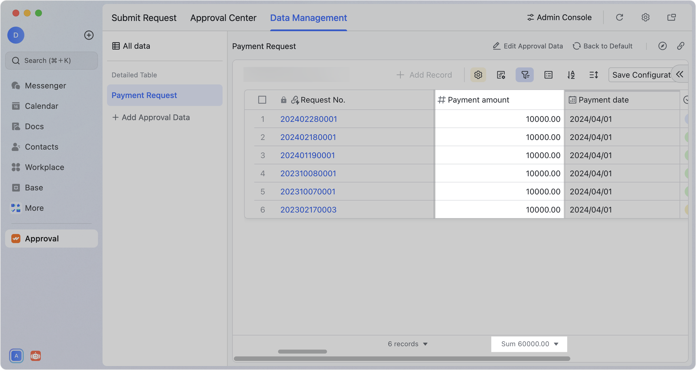Click the plus circle icon beside avatar

point(89,35)
